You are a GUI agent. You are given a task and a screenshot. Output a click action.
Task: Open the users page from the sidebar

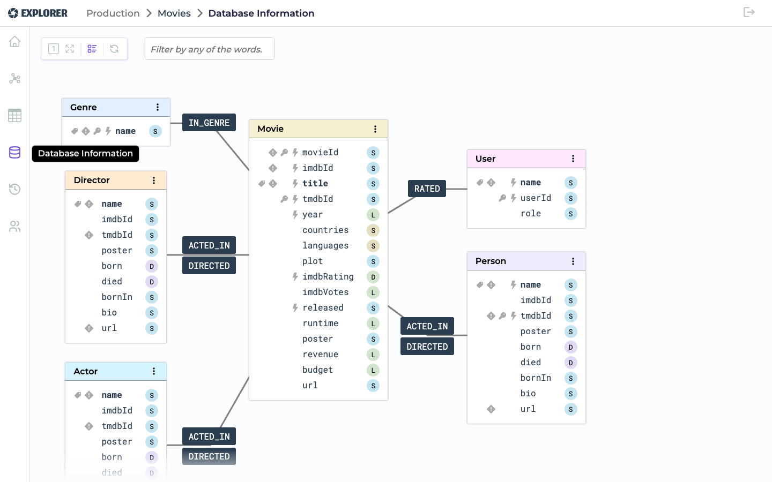pyautogui.click(x=14, y=227)
